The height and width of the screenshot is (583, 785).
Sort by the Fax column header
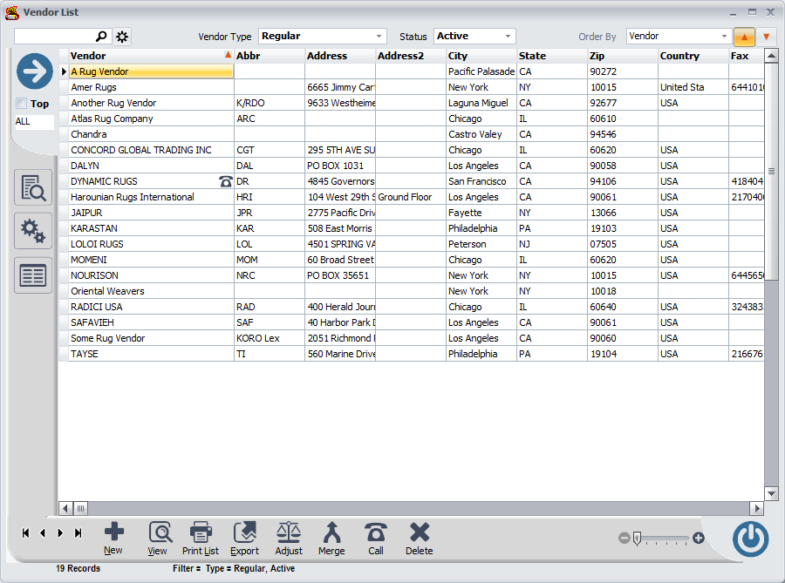point(747,56)
